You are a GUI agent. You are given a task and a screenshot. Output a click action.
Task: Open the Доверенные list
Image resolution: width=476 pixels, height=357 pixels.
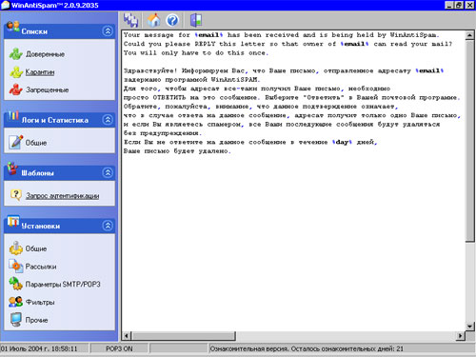click(x=45, y=54)
